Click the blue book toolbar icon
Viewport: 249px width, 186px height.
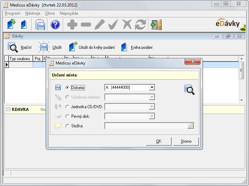pos(24,25)
